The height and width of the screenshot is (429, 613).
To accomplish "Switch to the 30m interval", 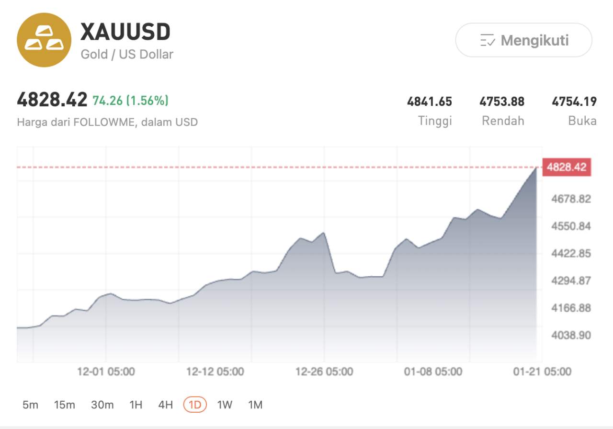I will coord(102,405).
